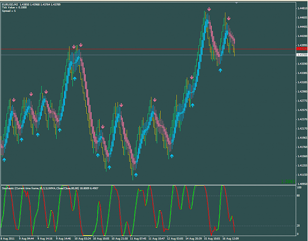
Task: Click time axis label '9 Aug 14:46'
Action: tap(64, 239)
